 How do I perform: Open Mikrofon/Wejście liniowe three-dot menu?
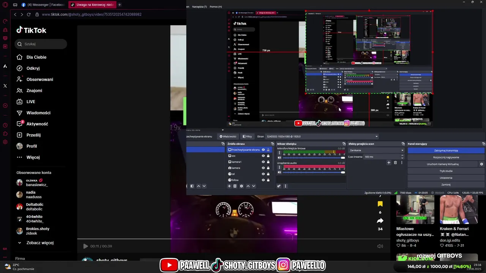pyautogui.click(x=279, y=152)
